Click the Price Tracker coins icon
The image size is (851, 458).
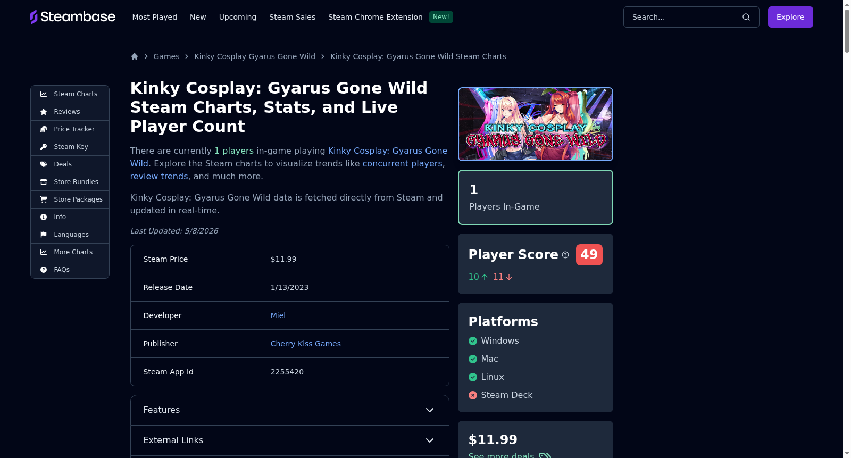(x=44, y=129)
